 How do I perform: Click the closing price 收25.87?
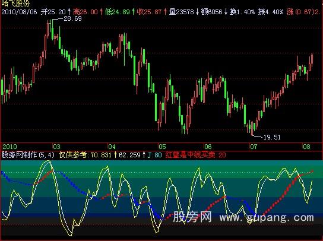point(150,12)
